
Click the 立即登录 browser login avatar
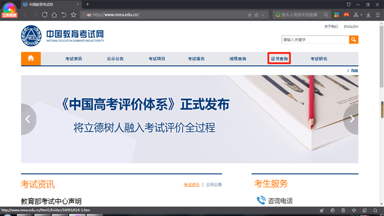[9, 10]
